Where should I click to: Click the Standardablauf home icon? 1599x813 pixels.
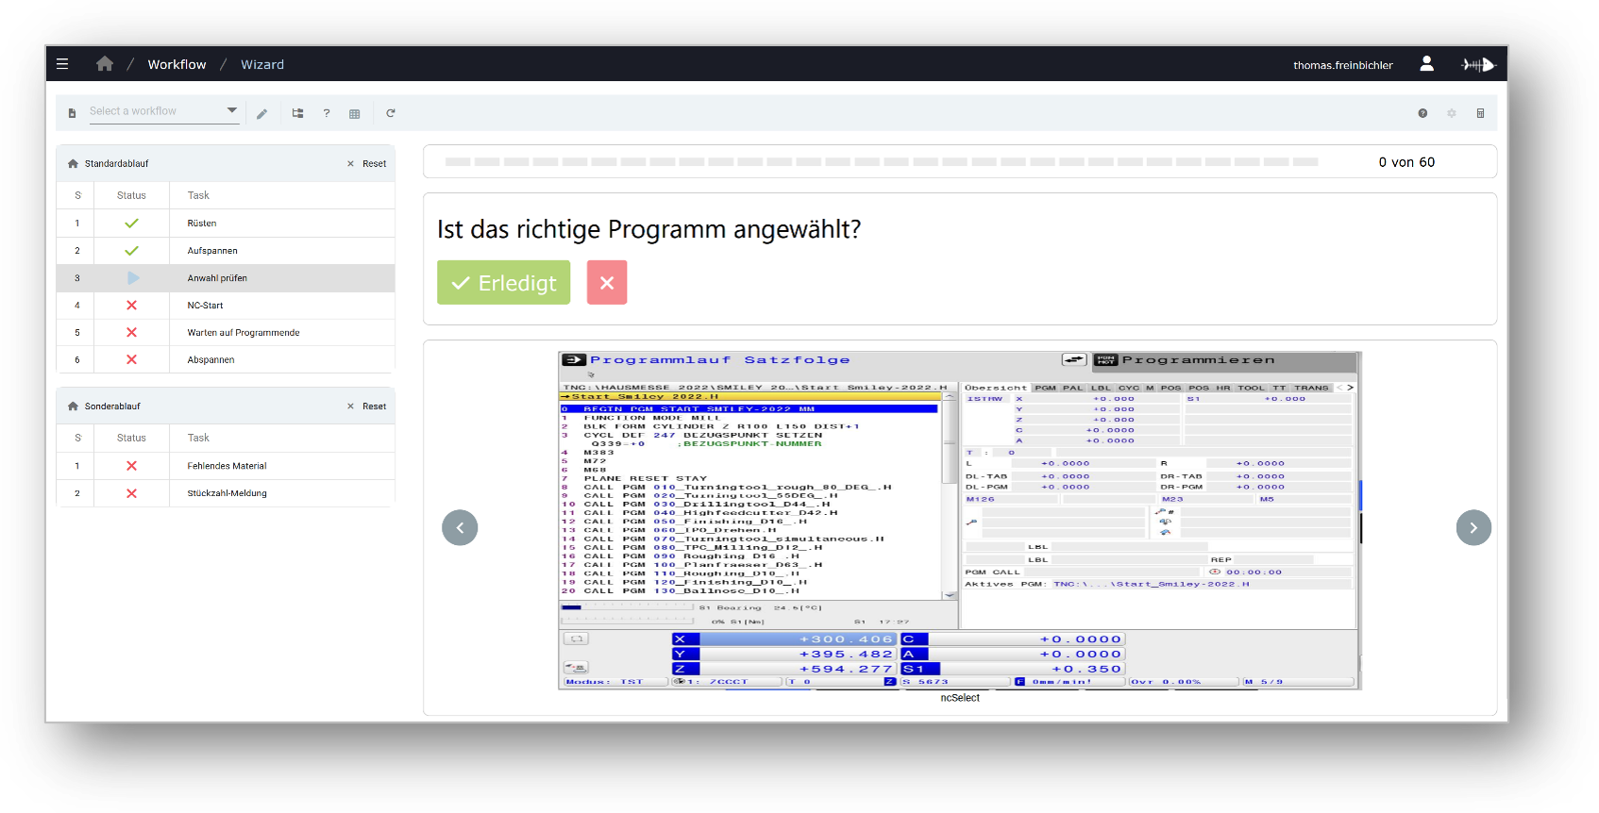(x=73, y=163)
